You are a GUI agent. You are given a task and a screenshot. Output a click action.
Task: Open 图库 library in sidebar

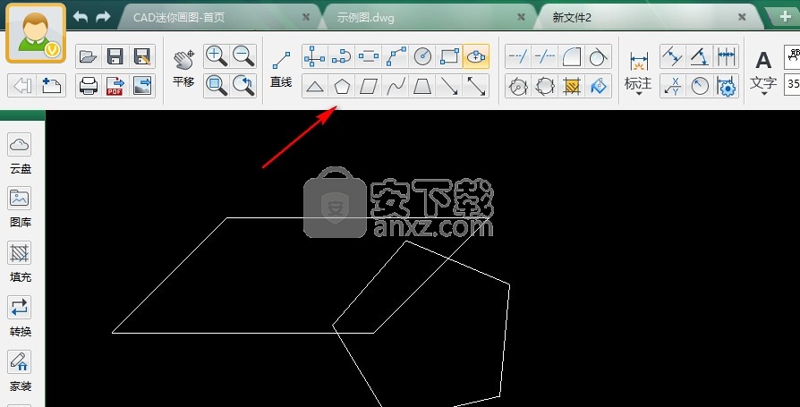point(20,207)
